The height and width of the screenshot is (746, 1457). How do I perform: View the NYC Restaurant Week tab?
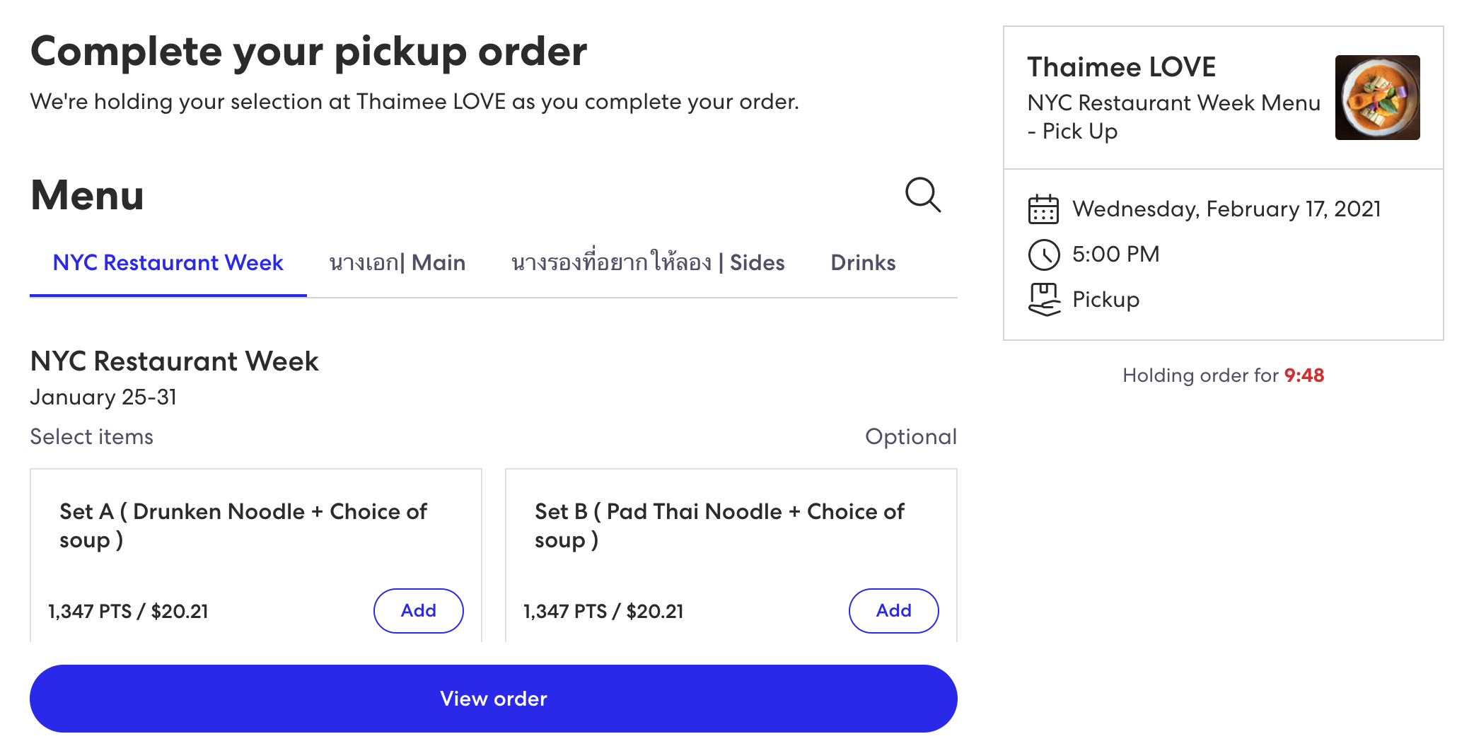(167, 262)
